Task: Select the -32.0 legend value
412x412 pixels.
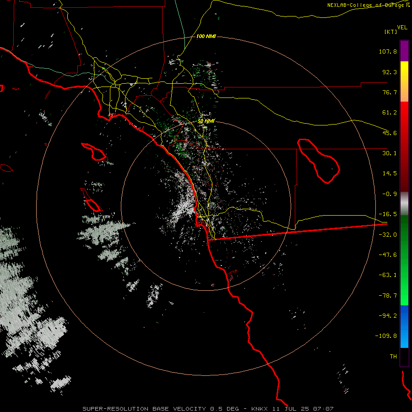Action: [388, 235]
